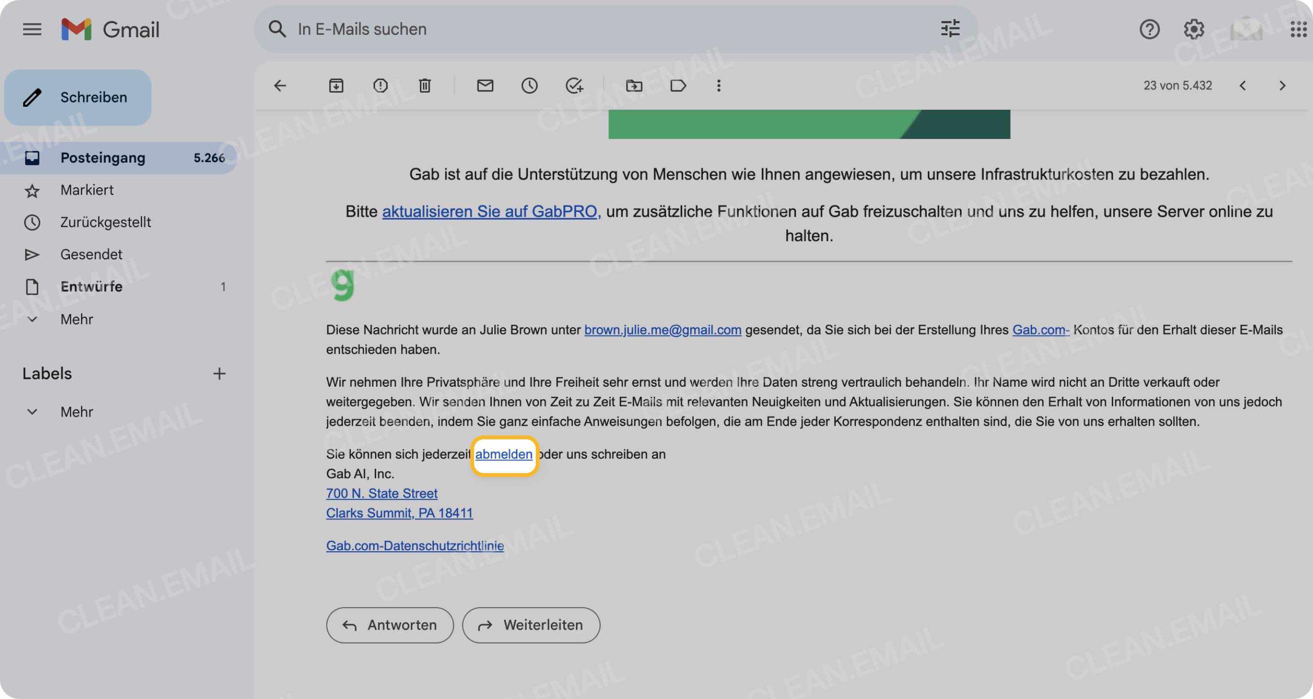Expand the Mehr folder list
1313x699 pixels.
click(76, 319)
